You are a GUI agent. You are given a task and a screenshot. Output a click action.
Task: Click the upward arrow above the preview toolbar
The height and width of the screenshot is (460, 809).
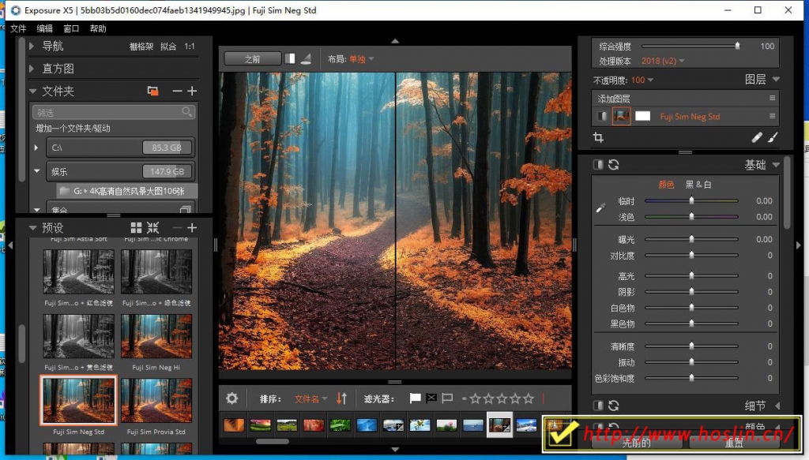click(x=395, y=41)
